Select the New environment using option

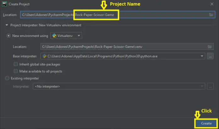tap(9, 36)
